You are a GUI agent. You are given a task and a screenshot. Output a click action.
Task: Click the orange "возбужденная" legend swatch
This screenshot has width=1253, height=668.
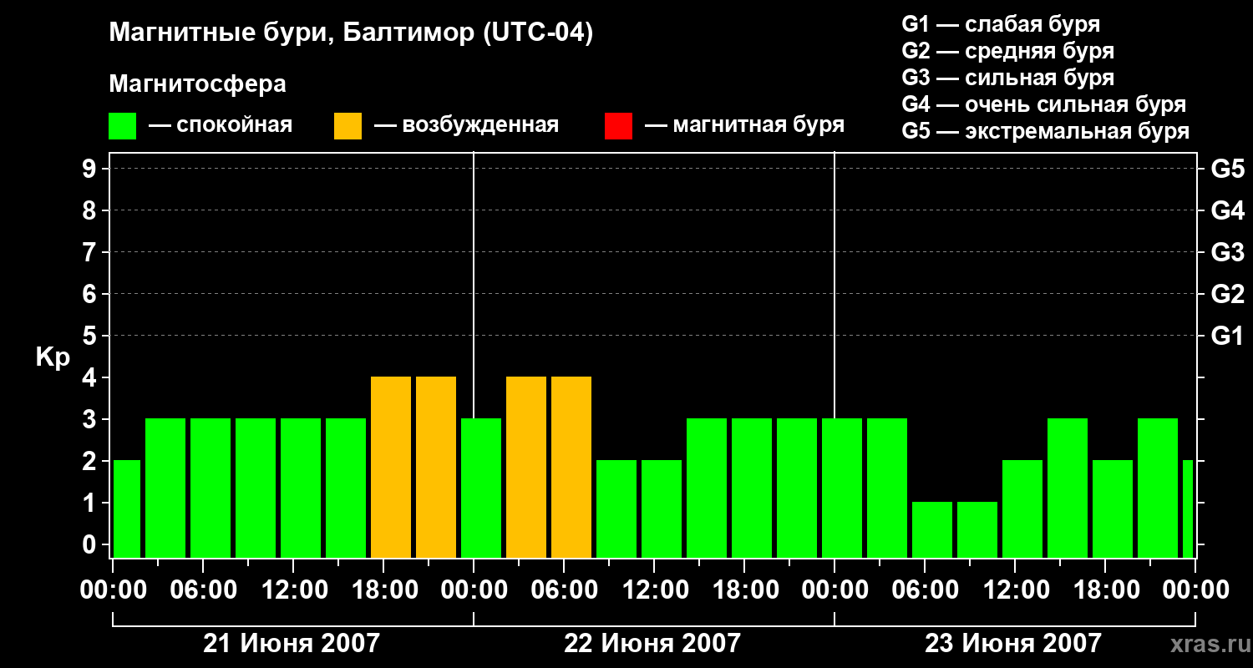(347, 126)
